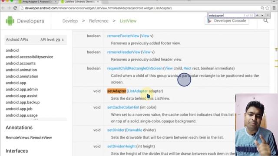Screen dimensions: 278x156
Task: Click ListView in the breadcrumb
Action: (x=128, y=21)
